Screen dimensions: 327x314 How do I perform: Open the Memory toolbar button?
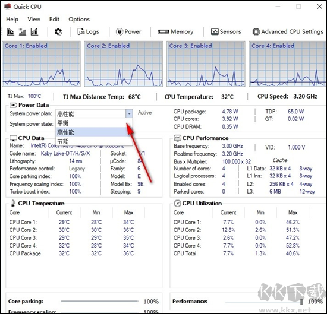[x=175, y=31]
